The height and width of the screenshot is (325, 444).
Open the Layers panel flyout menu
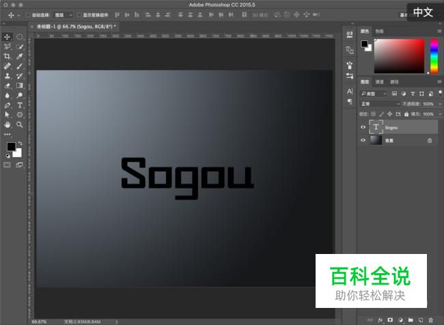439,82
